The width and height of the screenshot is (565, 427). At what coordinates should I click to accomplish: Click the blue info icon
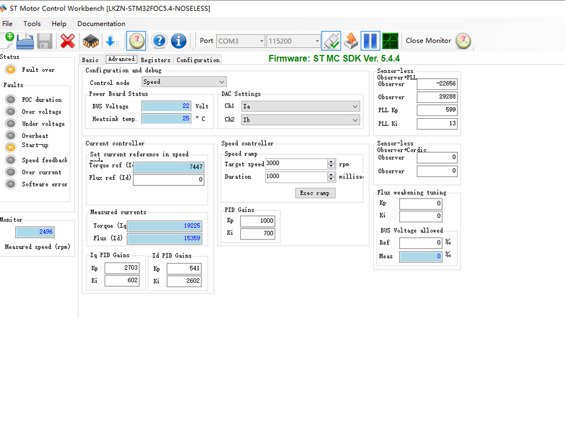coord(178,41)
